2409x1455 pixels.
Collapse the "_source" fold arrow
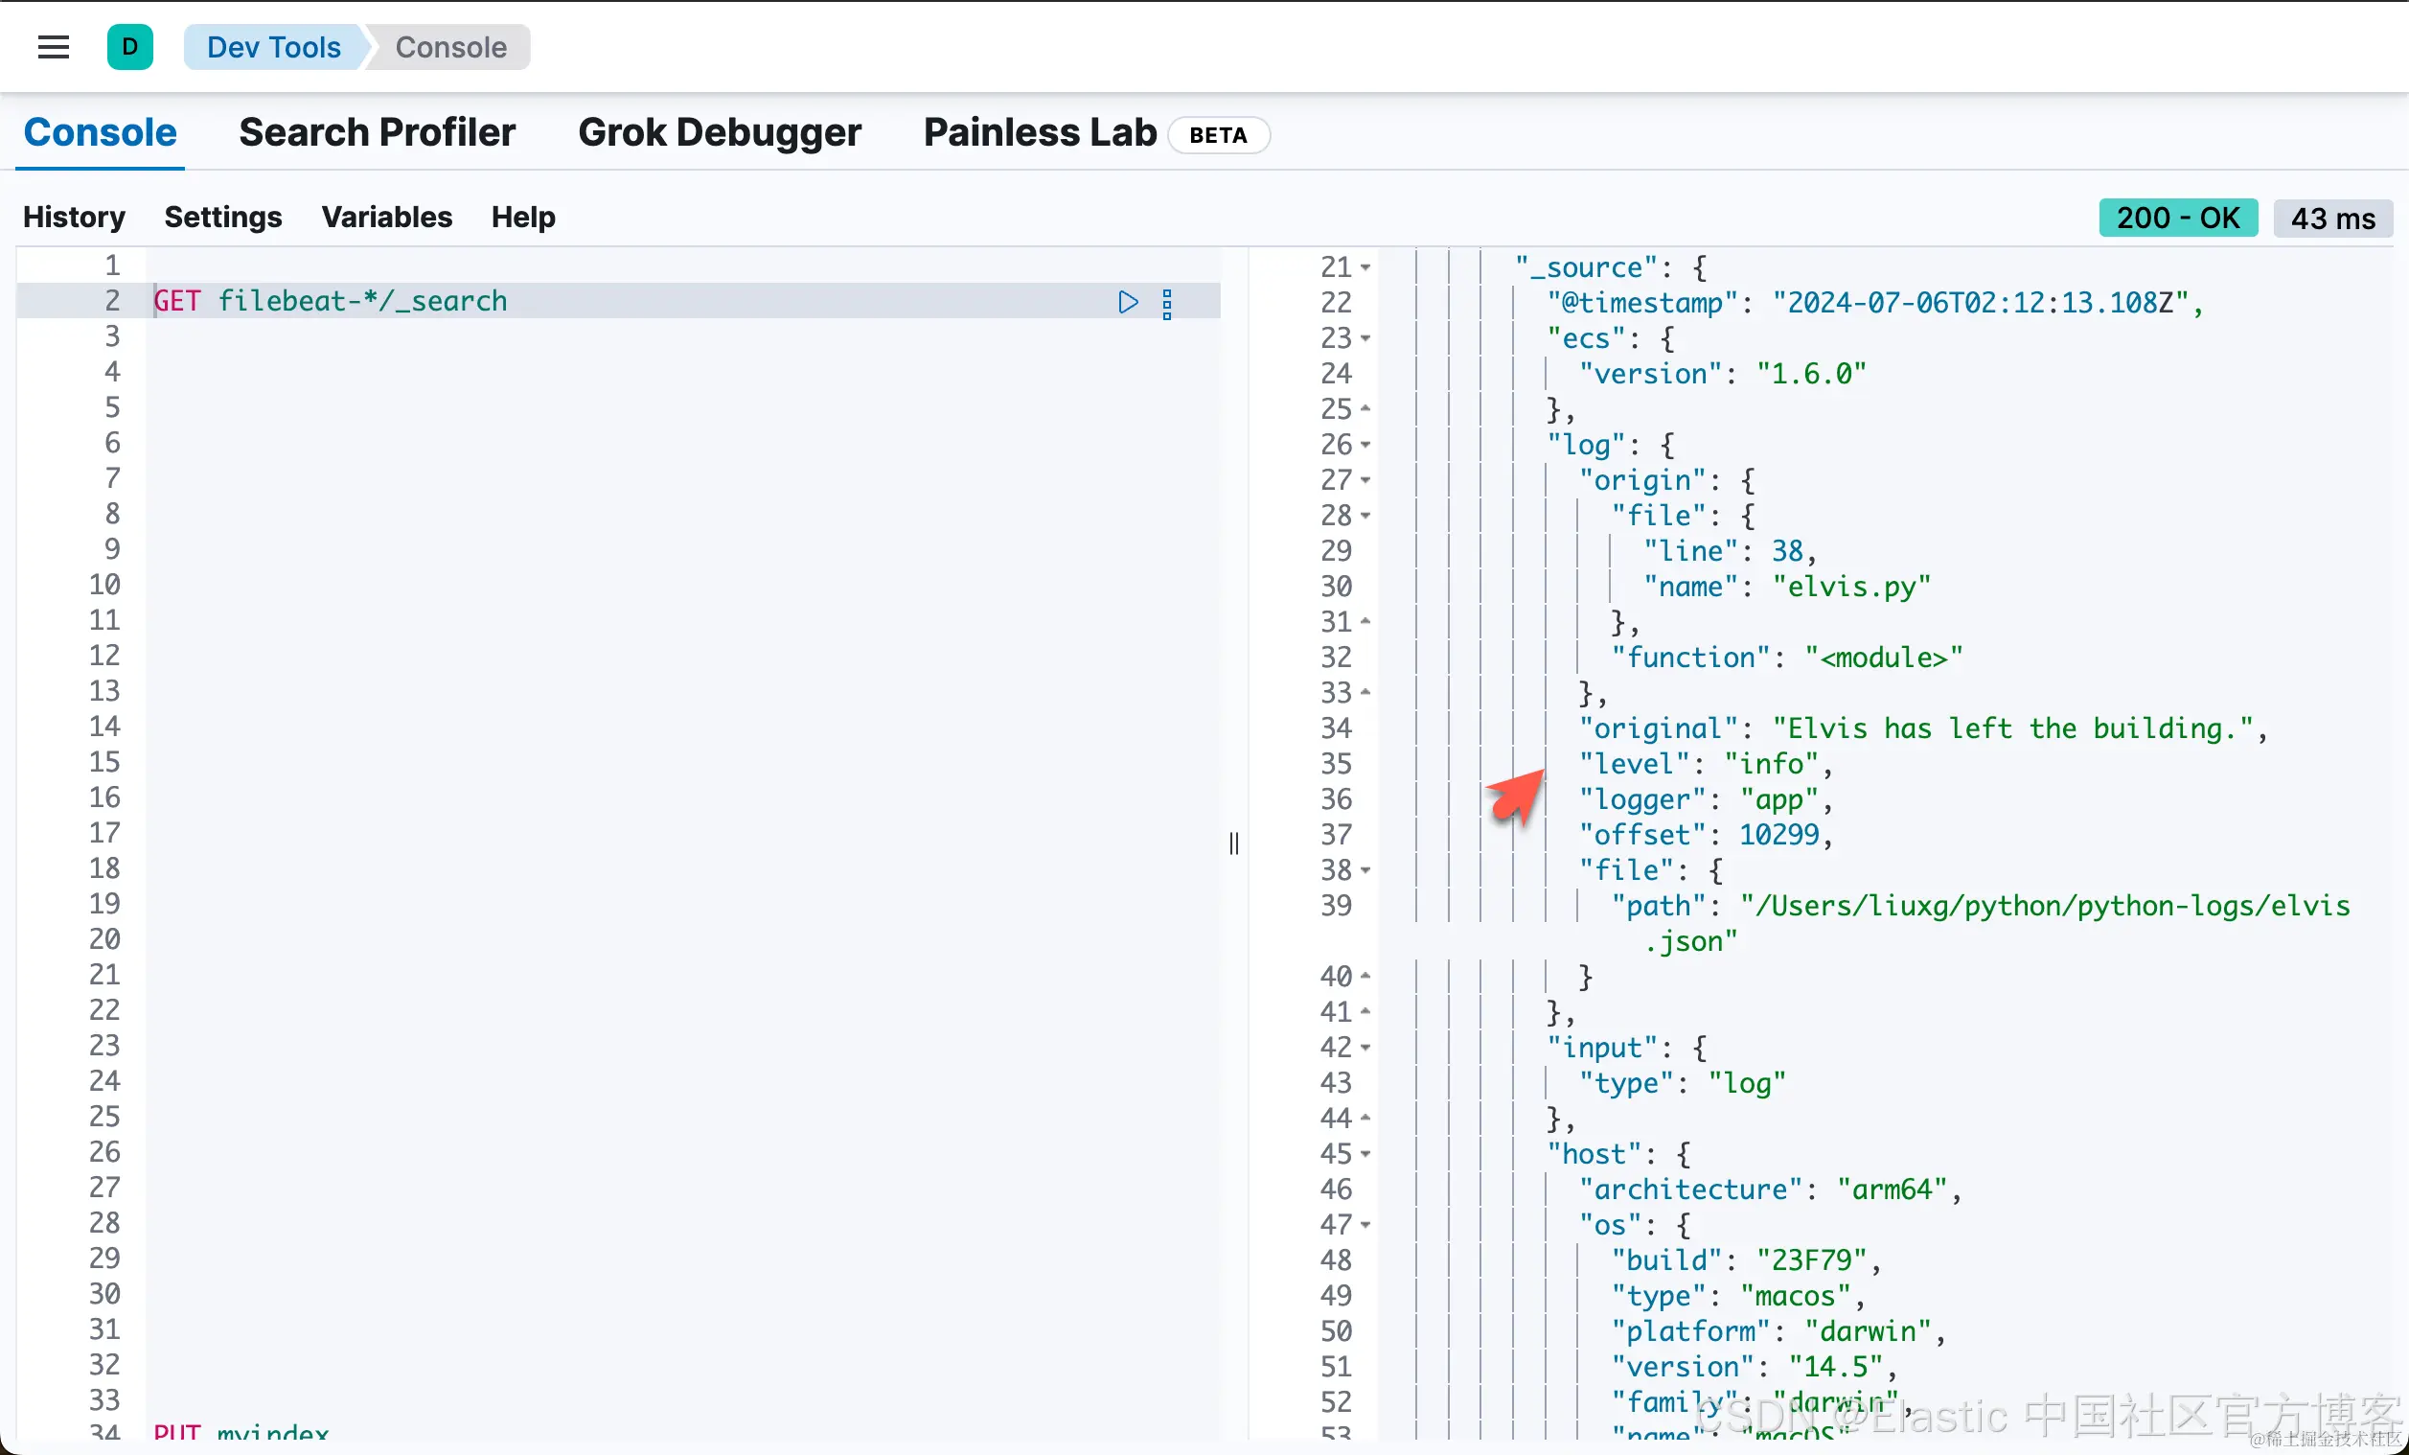tap(1365, 268)
